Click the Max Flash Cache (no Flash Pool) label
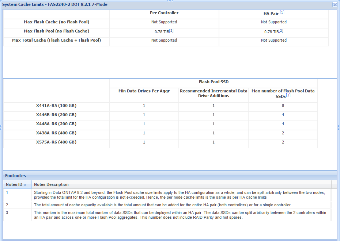 click(x=56, y=22)
